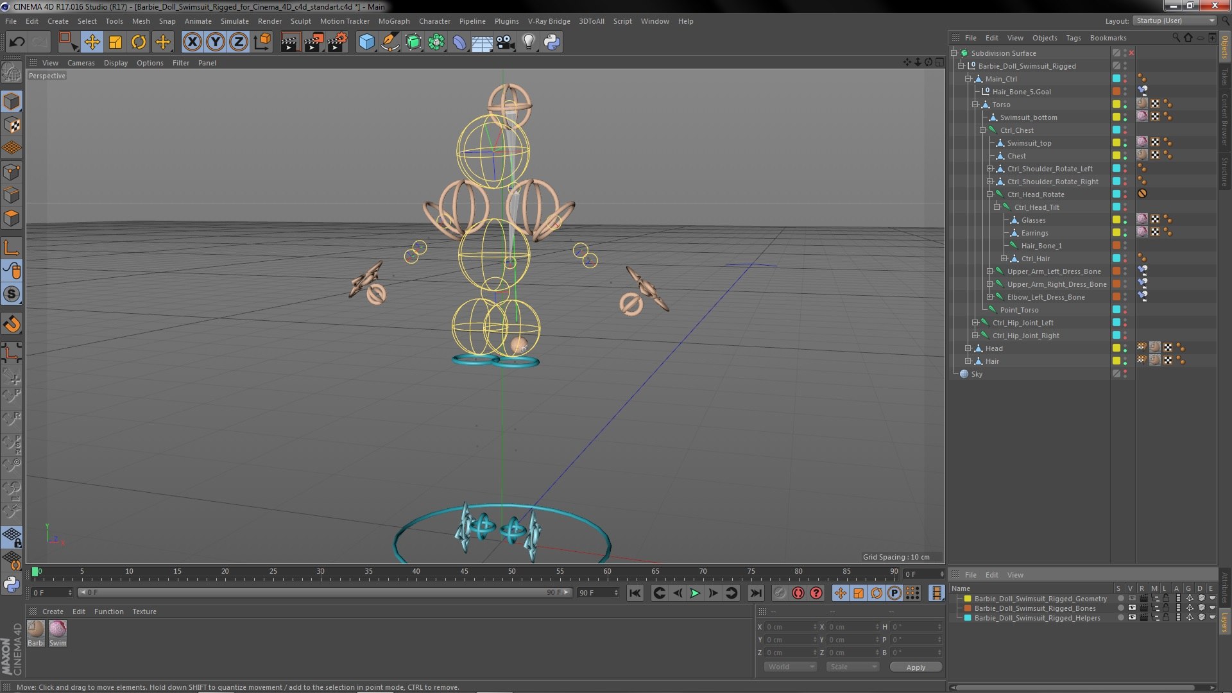Toggle visibility of Rigged_Bones layer
This screenshot has height=693, width=1232.
(x=1132, y=608)
